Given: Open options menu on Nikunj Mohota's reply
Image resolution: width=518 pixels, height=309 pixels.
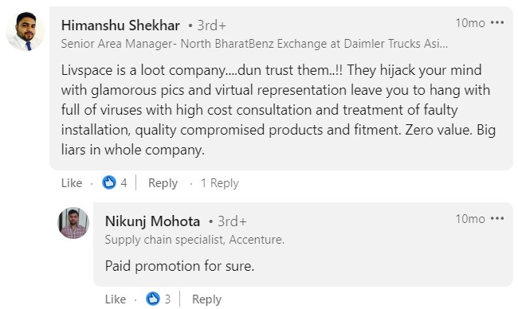Looking at the screenshot, I should 497,218.
